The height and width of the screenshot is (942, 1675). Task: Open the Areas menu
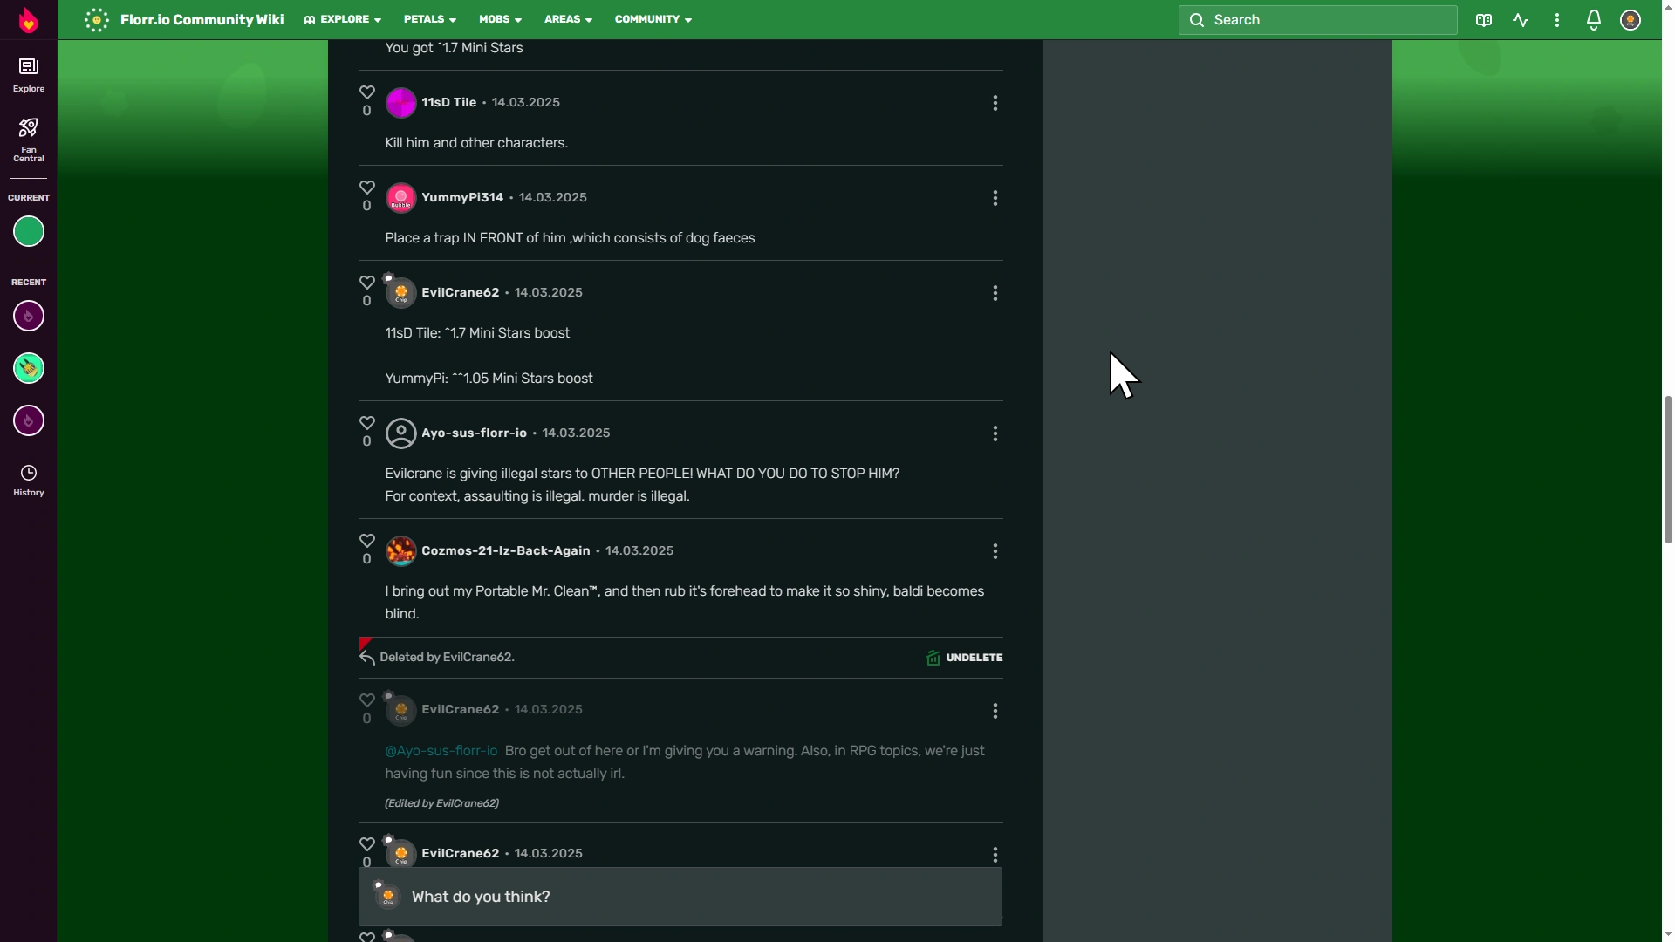tap(568, 19)
